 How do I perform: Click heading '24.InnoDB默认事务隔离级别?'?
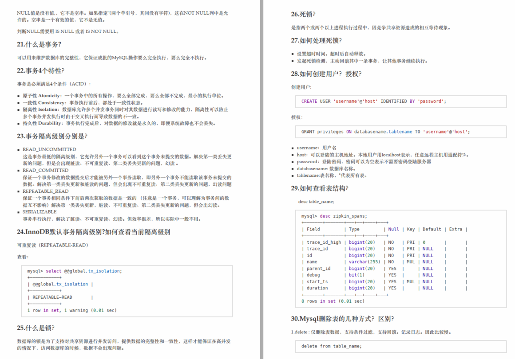[x=61, y=232]
